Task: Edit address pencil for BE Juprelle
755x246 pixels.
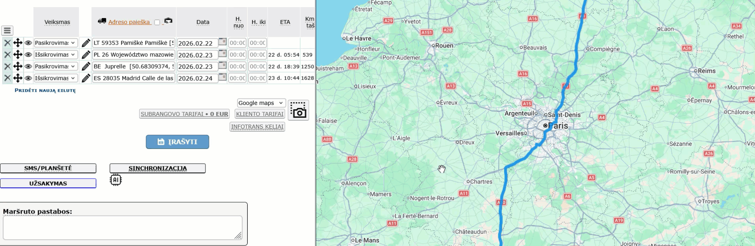Action: tap(86, 66)
